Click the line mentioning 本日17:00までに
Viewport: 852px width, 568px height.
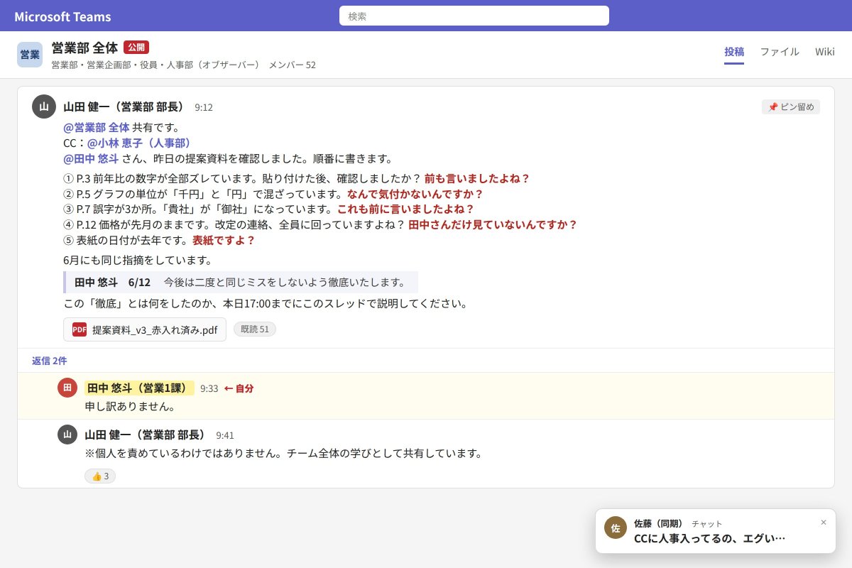coord(266,303)
